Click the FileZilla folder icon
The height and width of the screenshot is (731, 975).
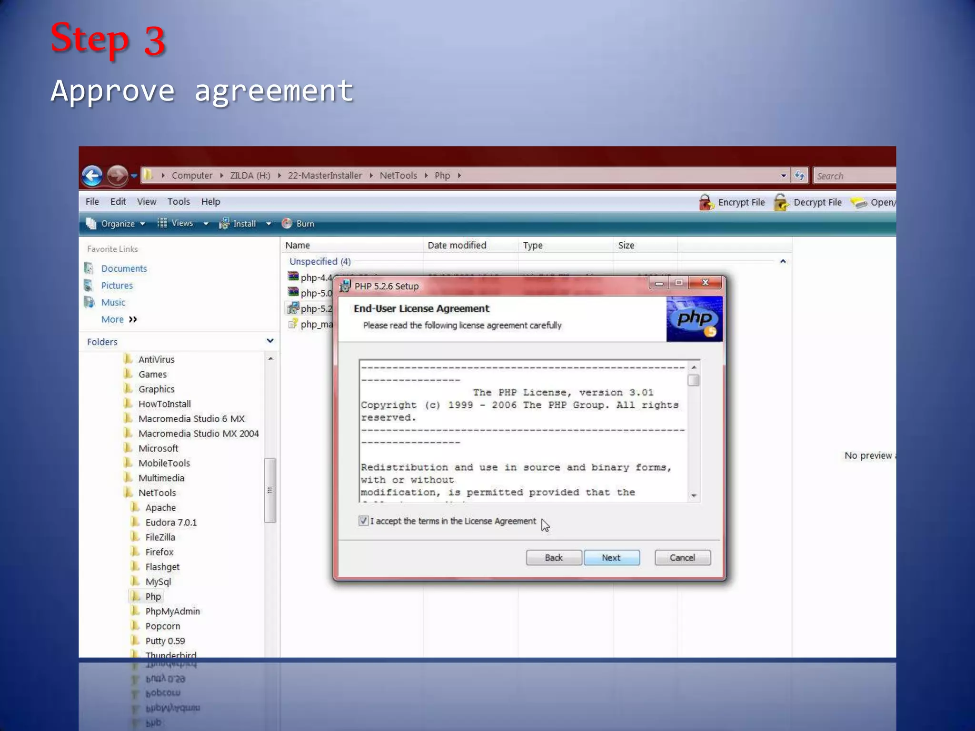[x=135, y=536]
